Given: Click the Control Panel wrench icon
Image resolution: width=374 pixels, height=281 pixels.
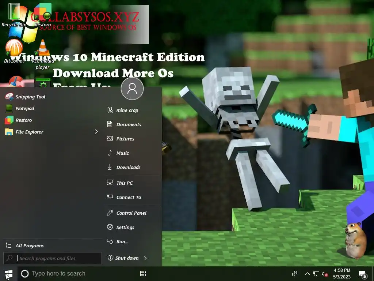Looking at the screenshot, I should [x=110, y=213].
